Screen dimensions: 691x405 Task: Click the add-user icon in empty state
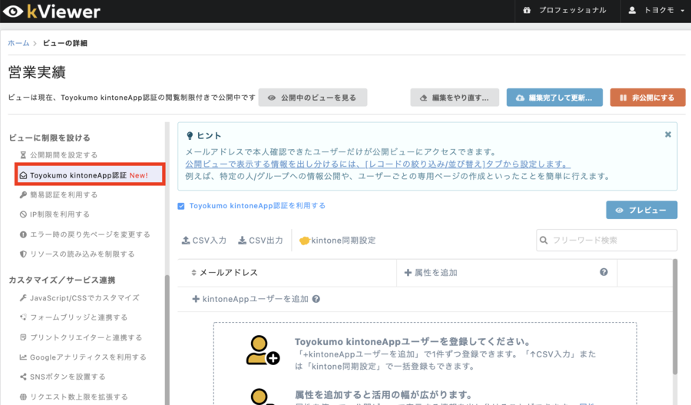263,350
